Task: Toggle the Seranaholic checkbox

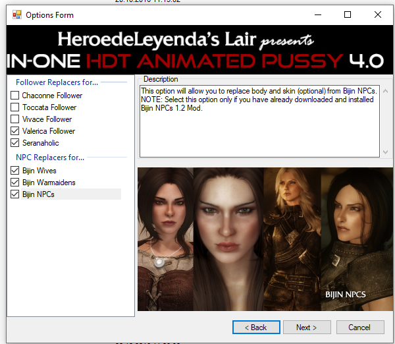Action: (x=15, y=143)
